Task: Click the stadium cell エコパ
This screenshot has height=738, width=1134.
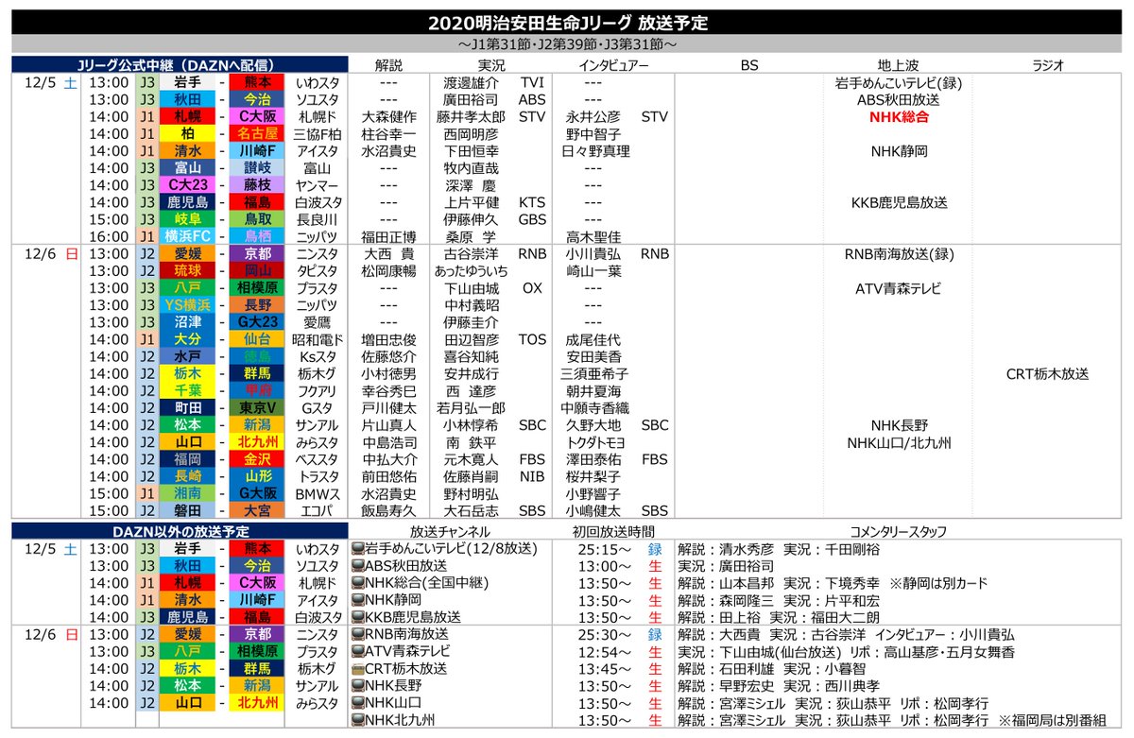Action: [x=316, y=508]
